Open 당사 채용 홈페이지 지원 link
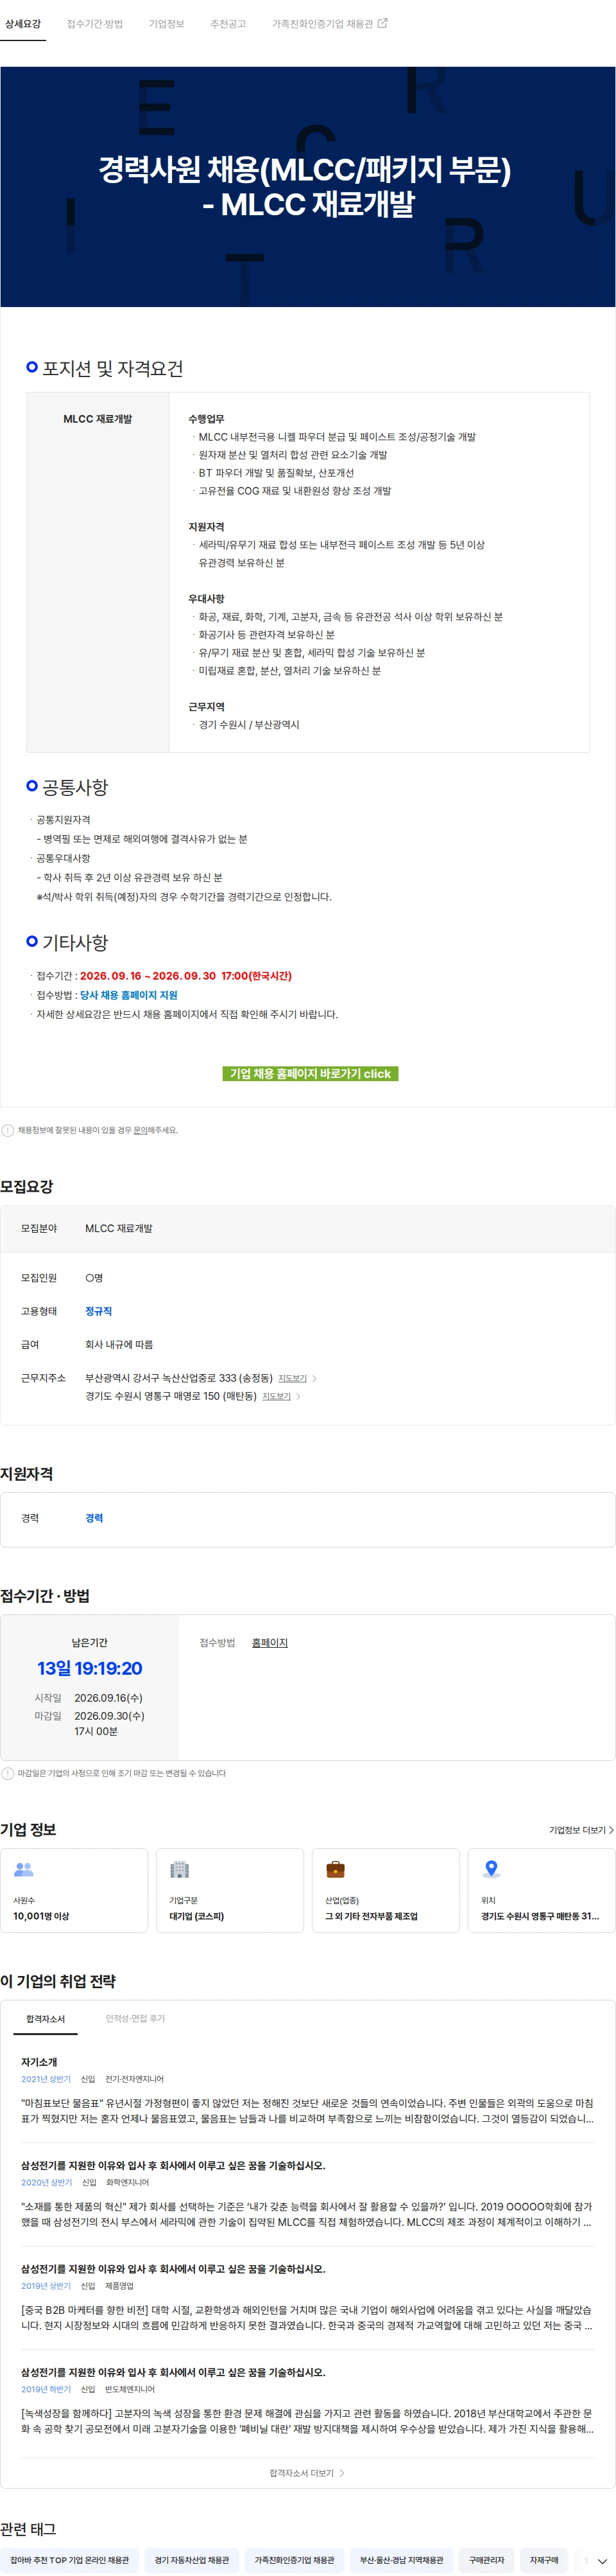This screenshot has height=2576, width=616. click(x=129, y=995)
